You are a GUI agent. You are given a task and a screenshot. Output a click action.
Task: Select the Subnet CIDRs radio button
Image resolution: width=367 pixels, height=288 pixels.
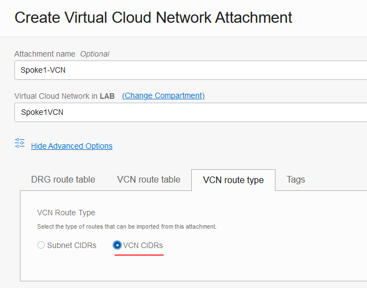pyautogui.click(x=41, y=245)
